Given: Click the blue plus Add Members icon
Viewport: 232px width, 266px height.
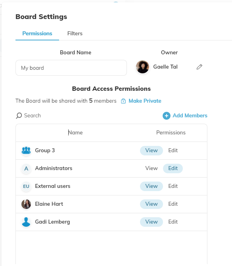Looking at the screenshot, I should (167, 116).
